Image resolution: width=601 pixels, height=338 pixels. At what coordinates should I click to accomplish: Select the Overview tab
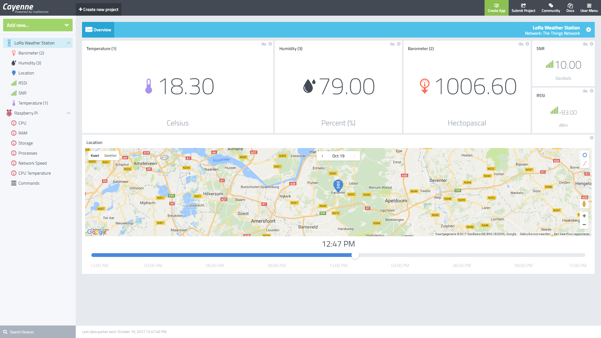click(x=98, y=29)
